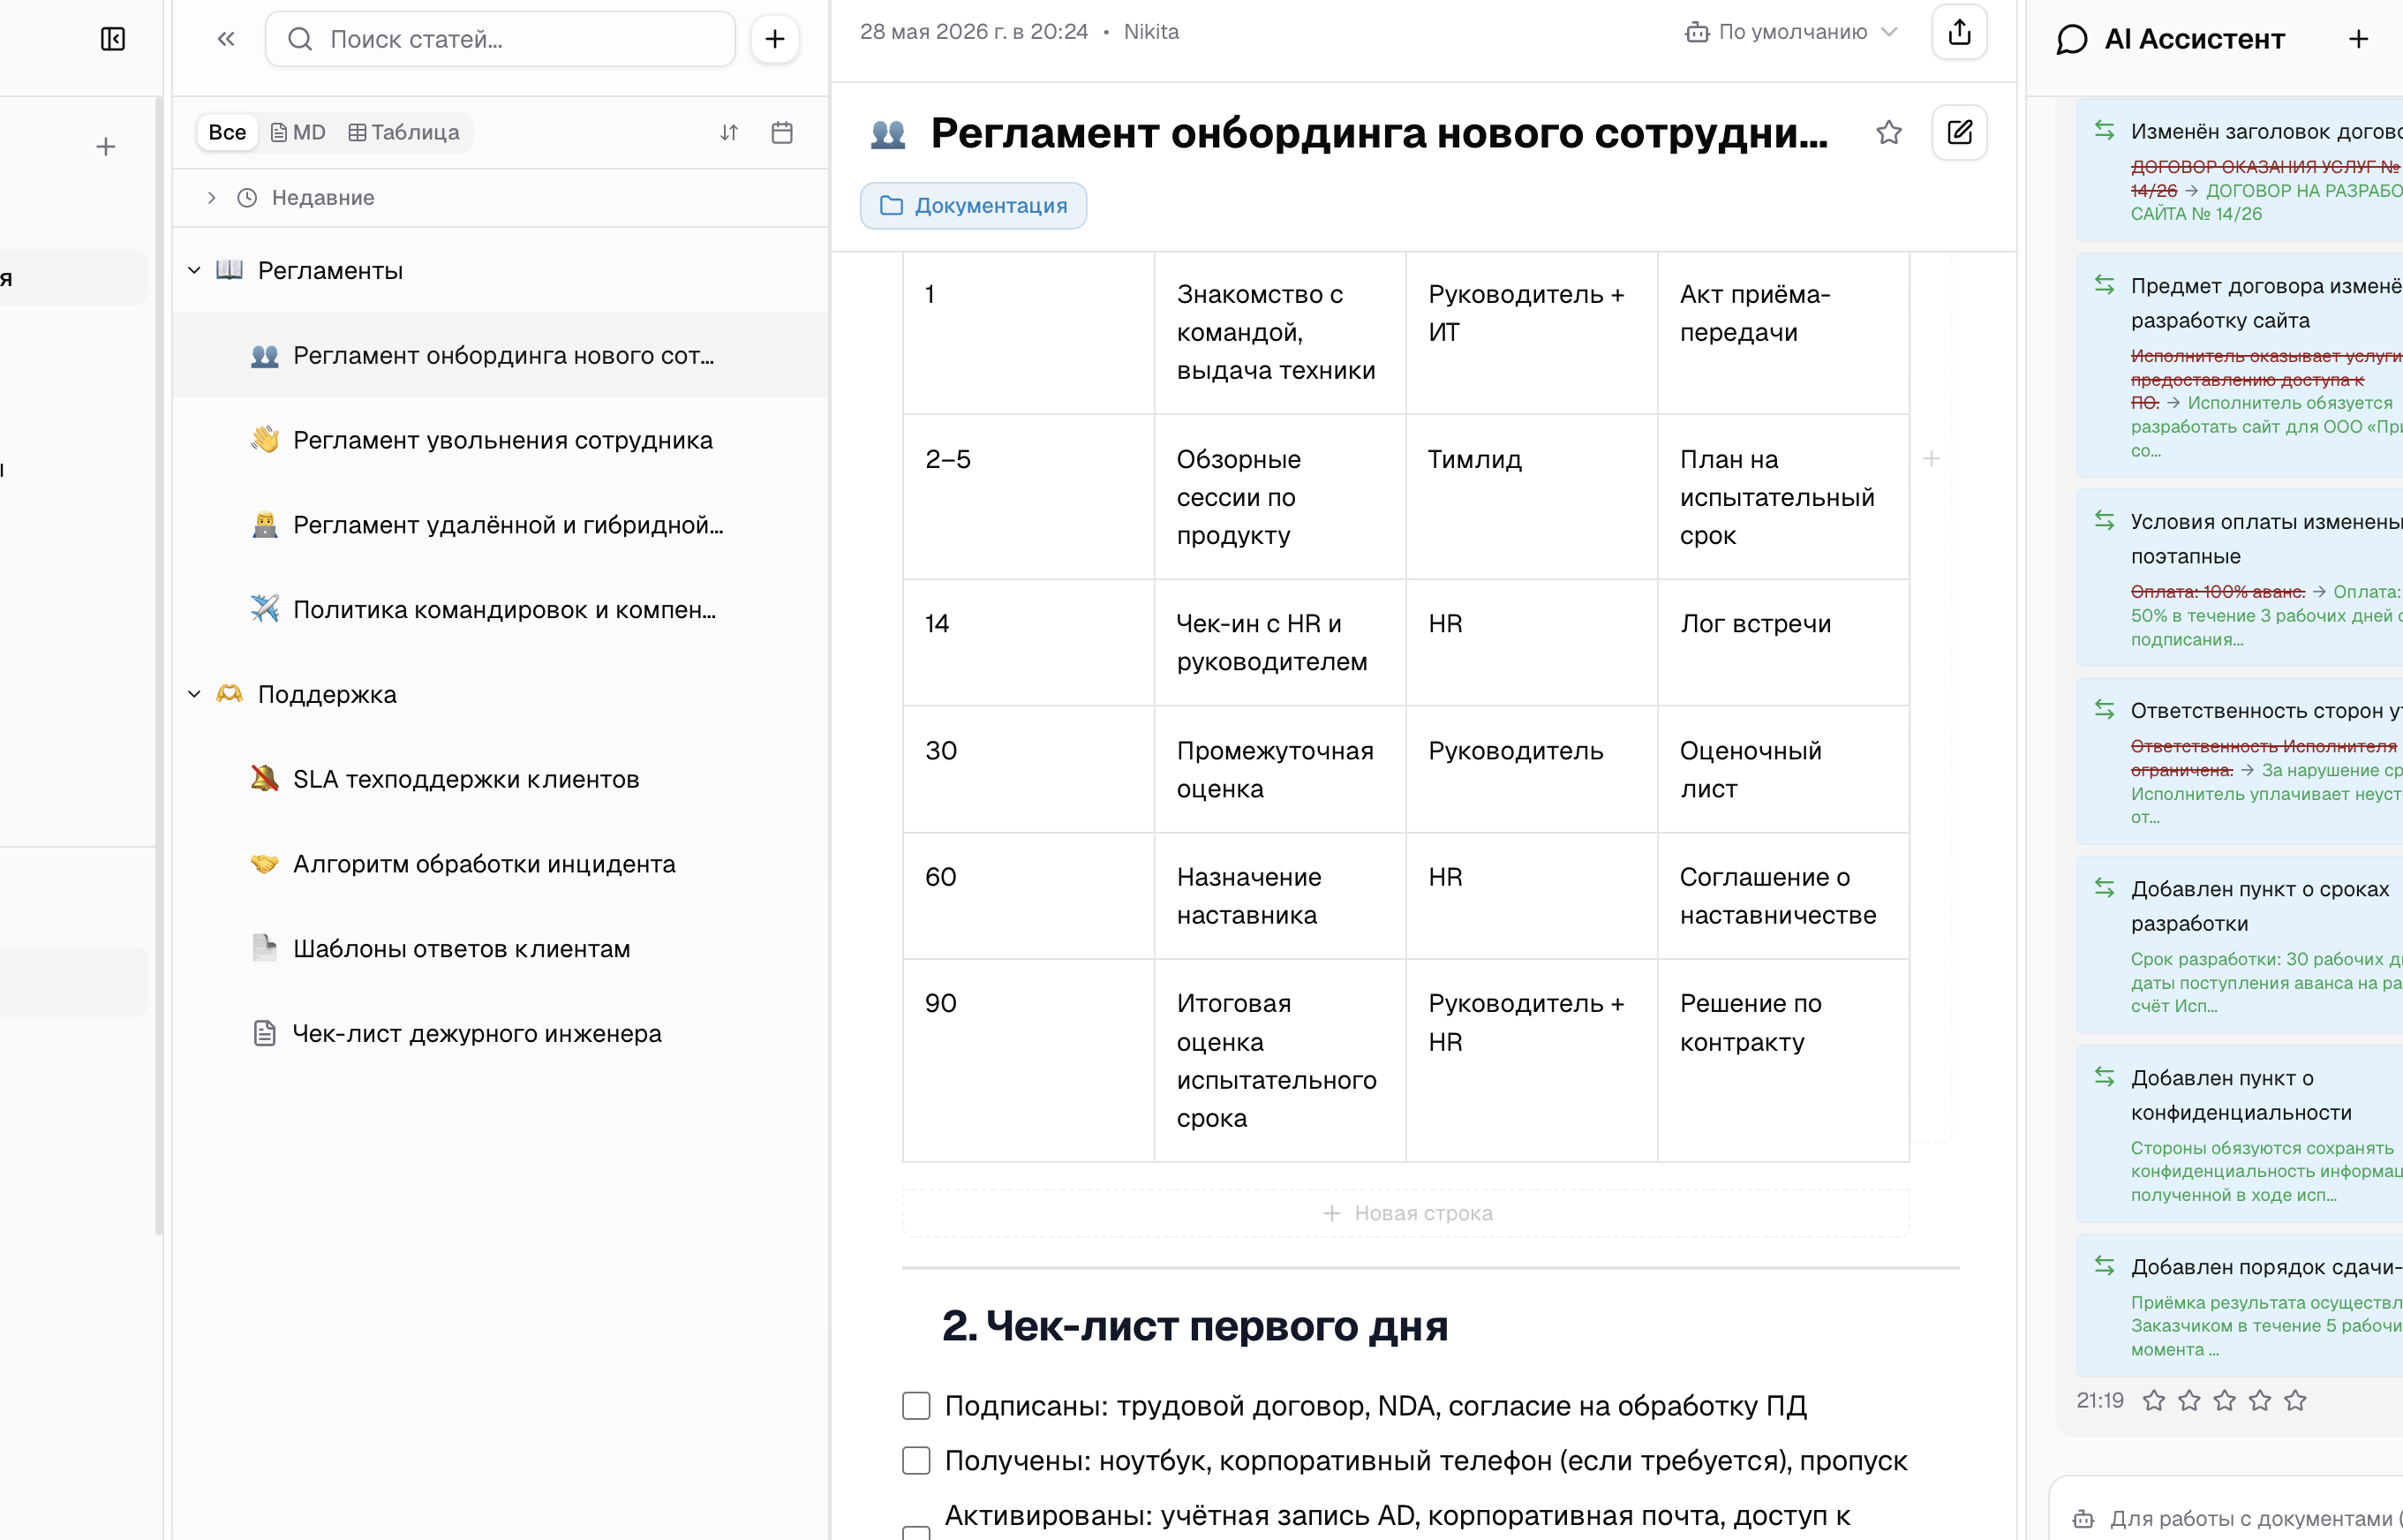Rate the response one star
The height and width of the screenshot is (1540, 2403).
pos(2154,1400)
